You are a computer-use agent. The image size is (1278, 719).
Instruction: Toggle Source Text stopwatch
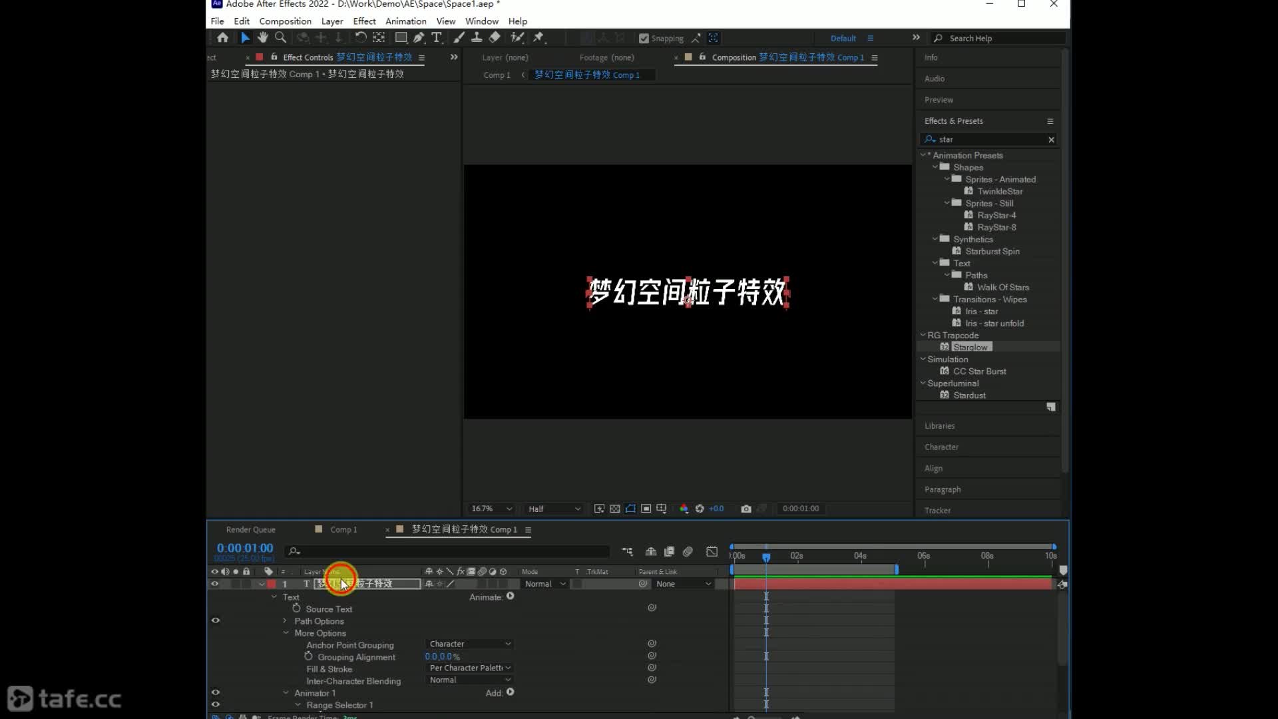[297, 608]
